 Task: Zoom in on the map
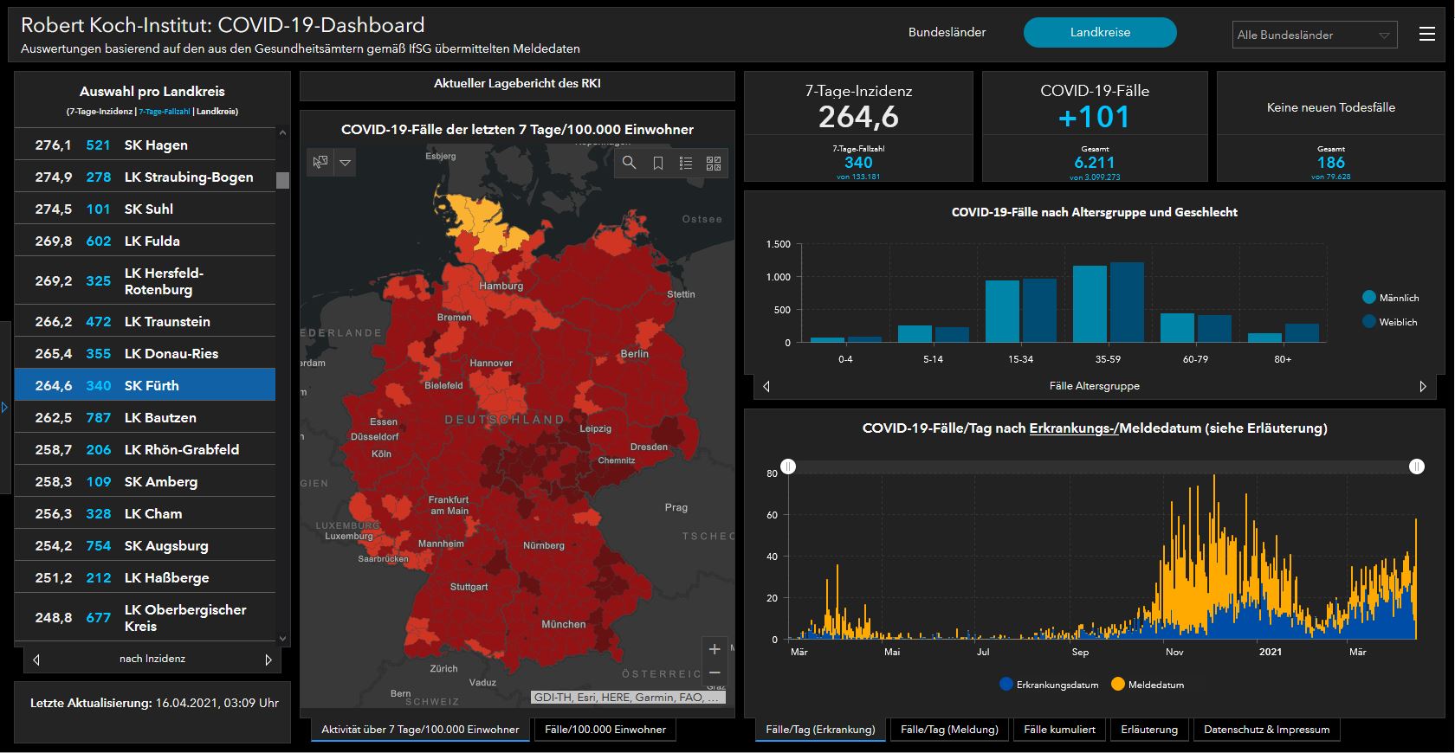[715, 649]
